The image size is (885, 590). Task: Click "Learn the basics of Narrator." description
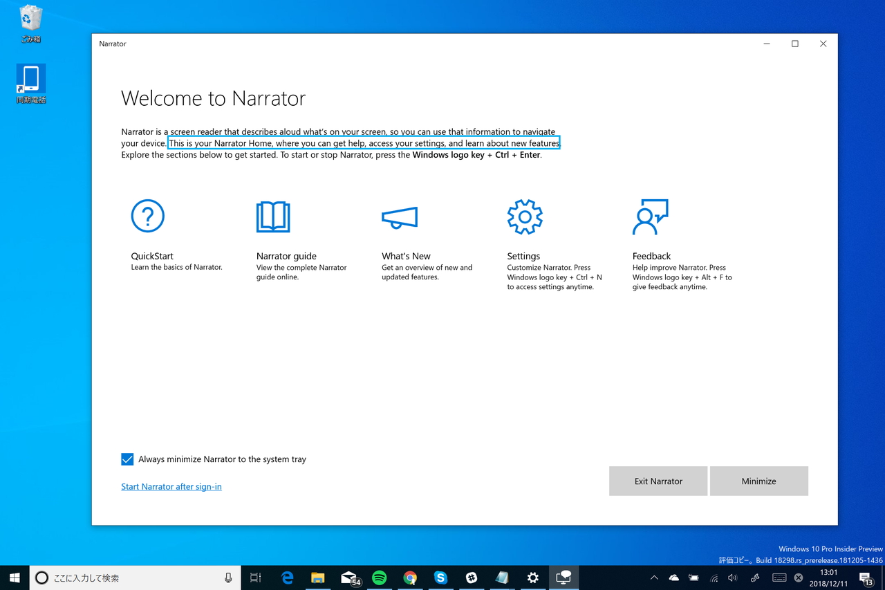pyautogui.click(x=176, y=268)
